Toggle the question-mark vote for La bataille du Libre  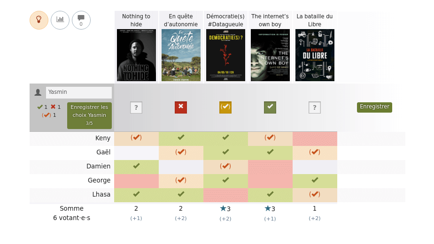coord(315,107)
